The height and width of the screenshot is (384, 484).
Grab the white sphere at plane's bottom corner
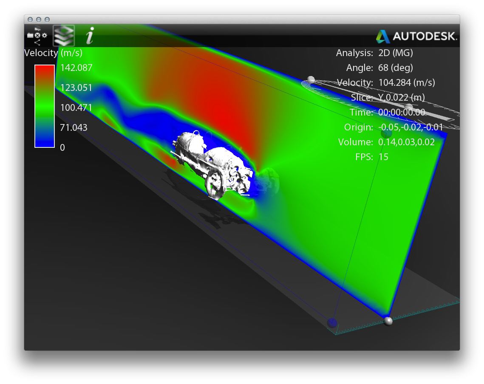[388, 321]
